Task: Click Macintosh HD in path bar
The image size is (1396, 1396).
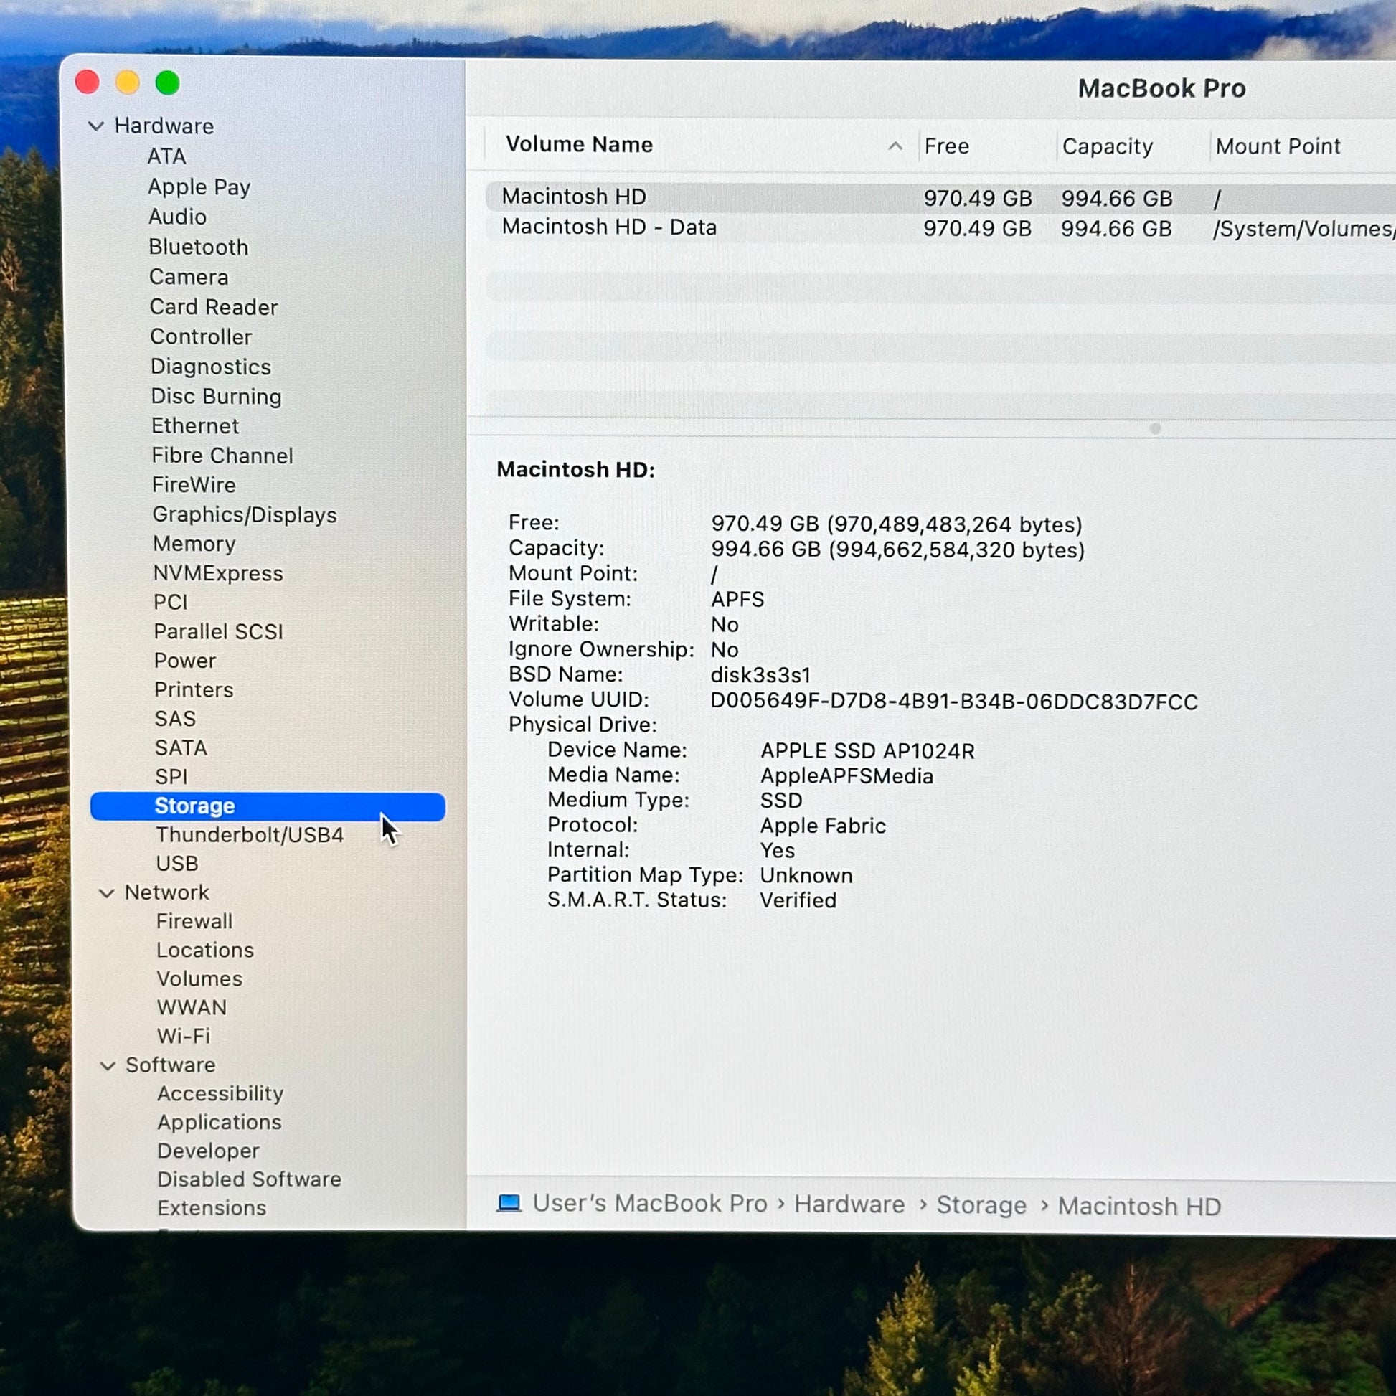Action: 1139,1207
